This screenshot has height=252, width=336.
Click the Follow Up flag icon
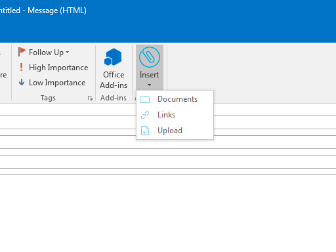[22, 52]
